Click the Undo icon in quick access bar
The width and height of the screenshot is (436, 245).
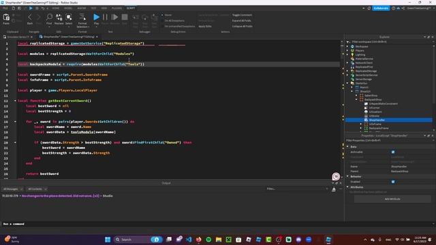(43, 8)
